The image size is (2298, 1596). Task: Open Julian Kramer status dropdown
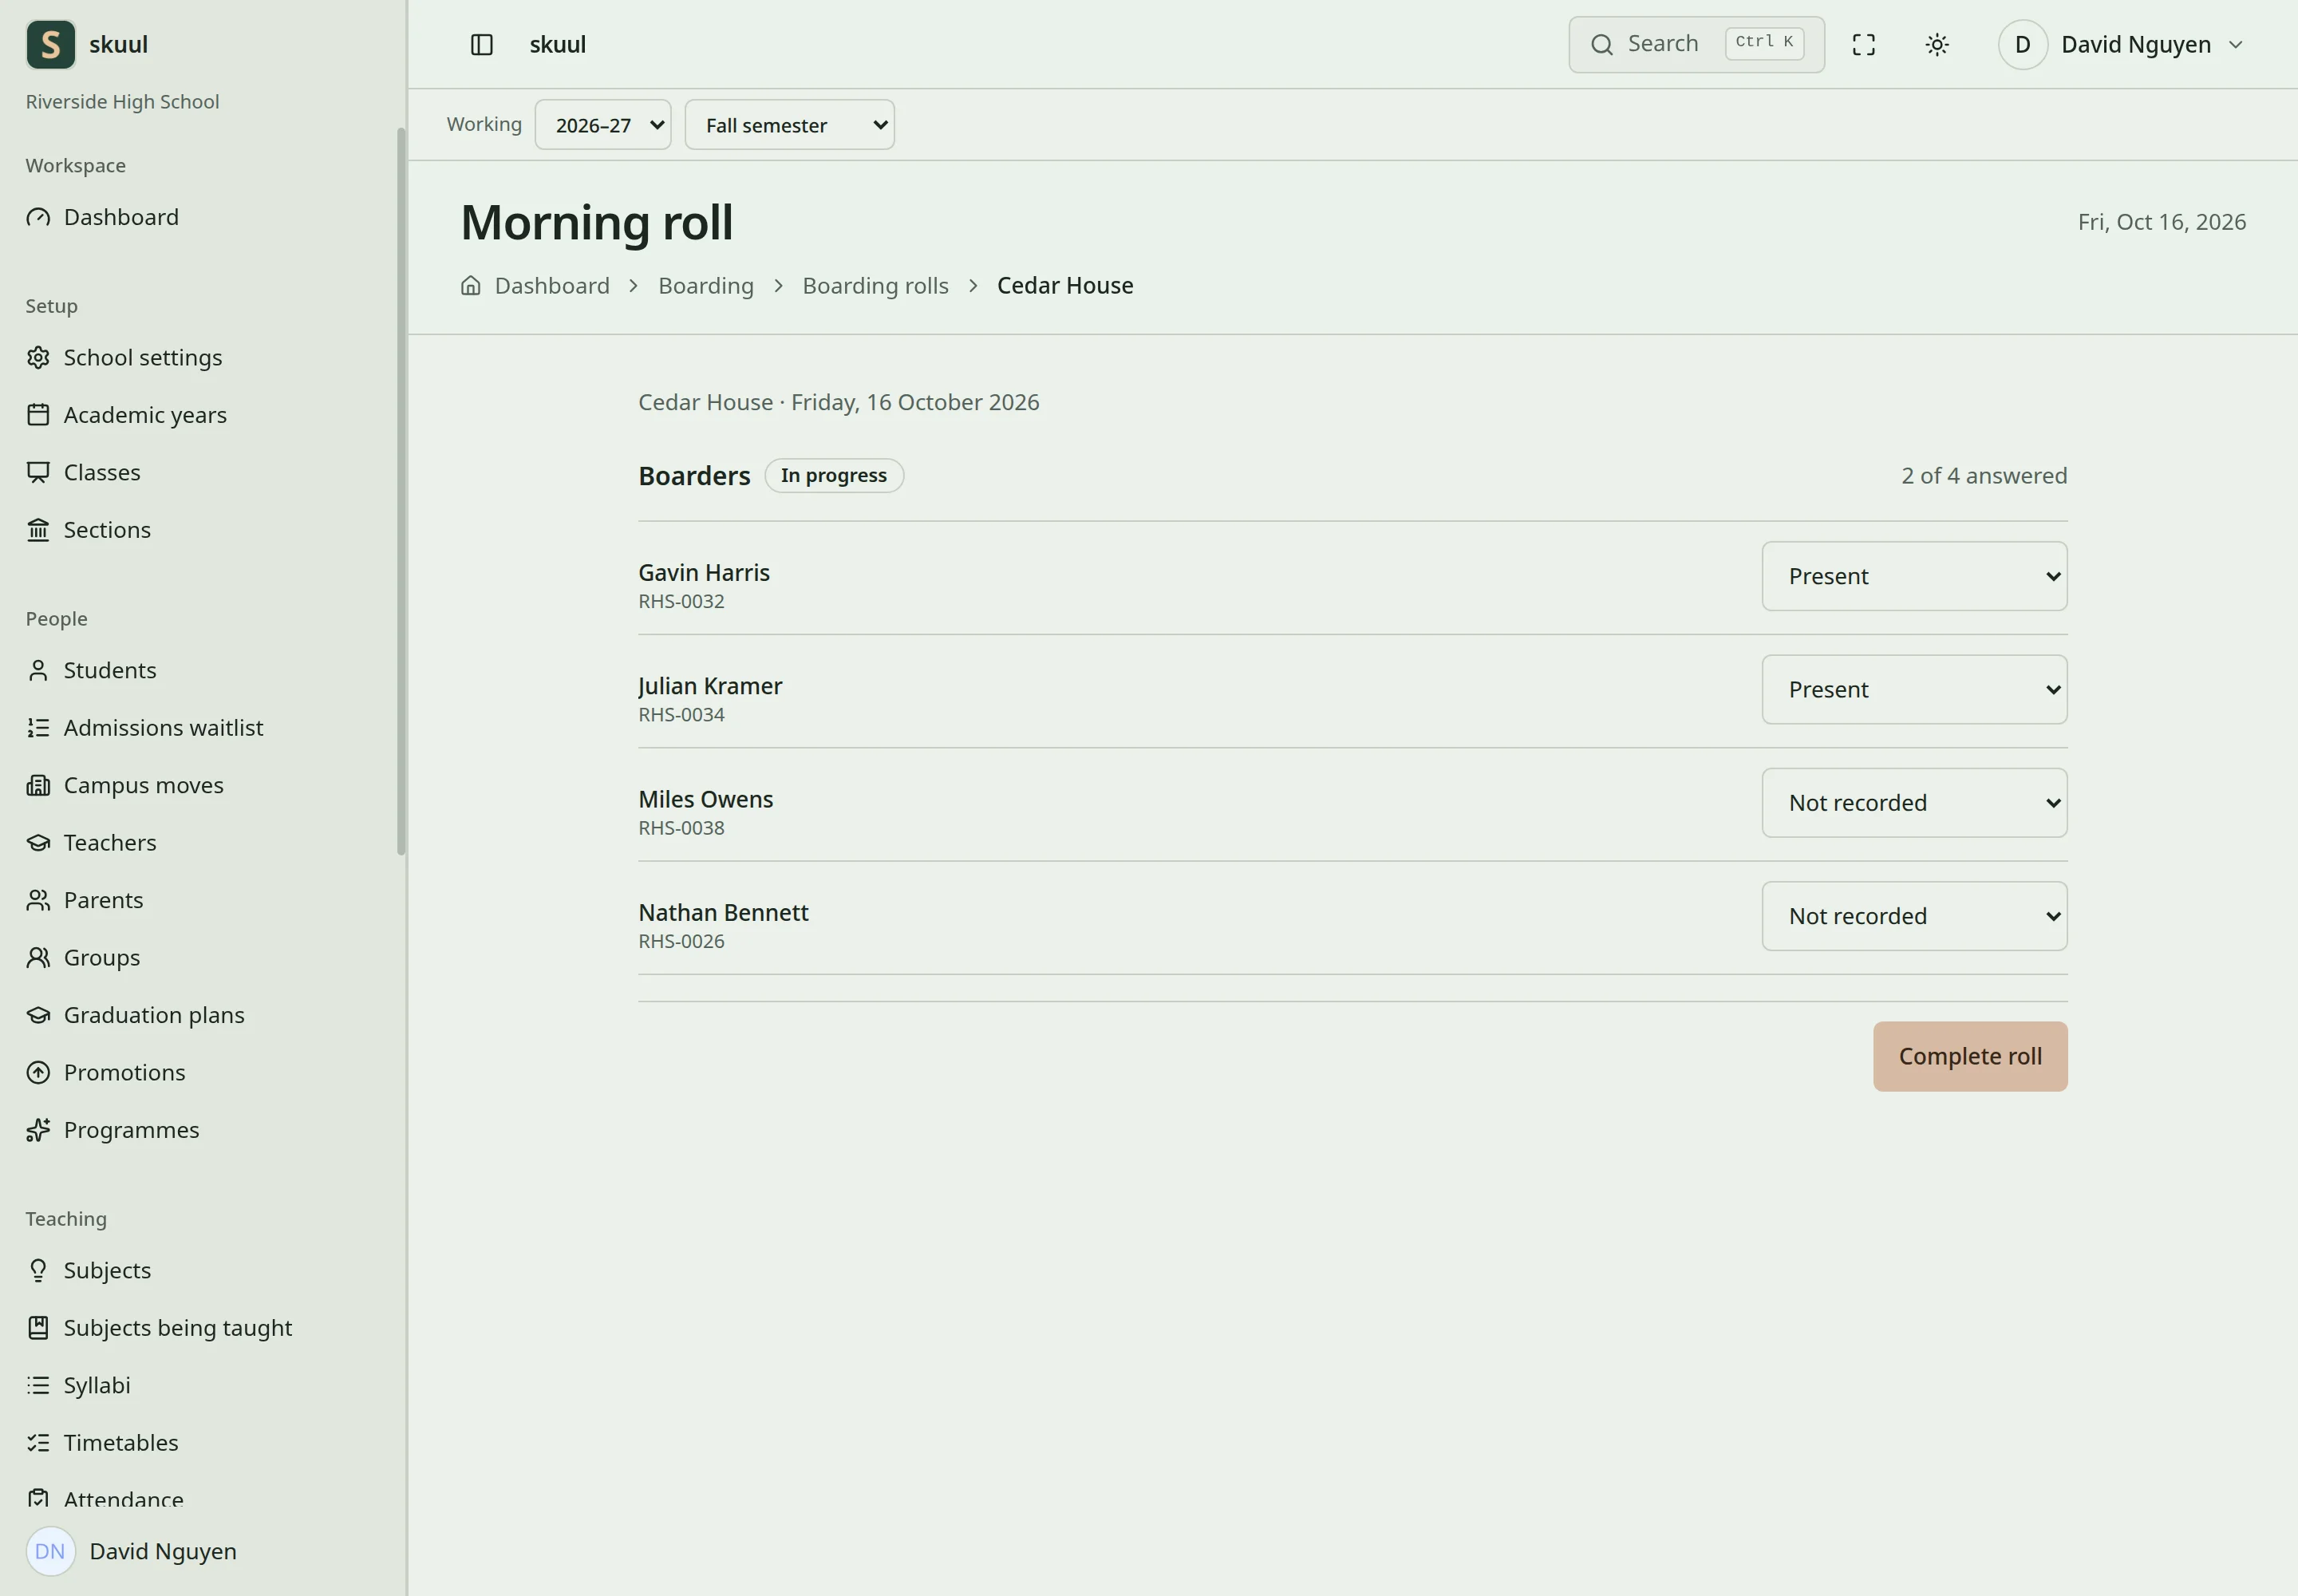(x=1914, y=689)
